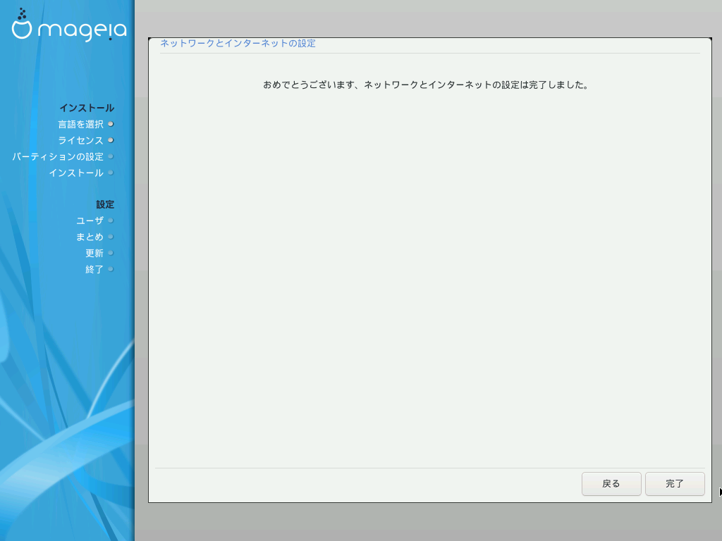Viewport: 722px width, 541px height.
Task: Click the おめでとうございます completion message
Action: pyautogui.click(x=425, y=85)
